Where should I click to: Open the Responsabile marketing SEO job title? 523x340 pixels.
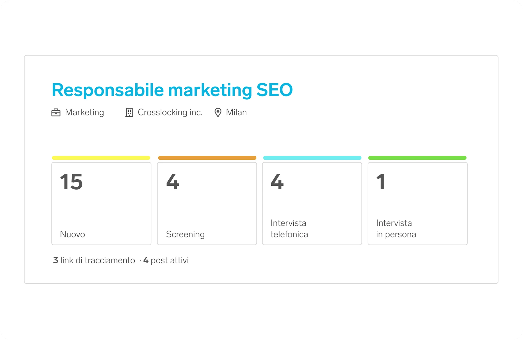pyautogui.click(x=172, y=90)
